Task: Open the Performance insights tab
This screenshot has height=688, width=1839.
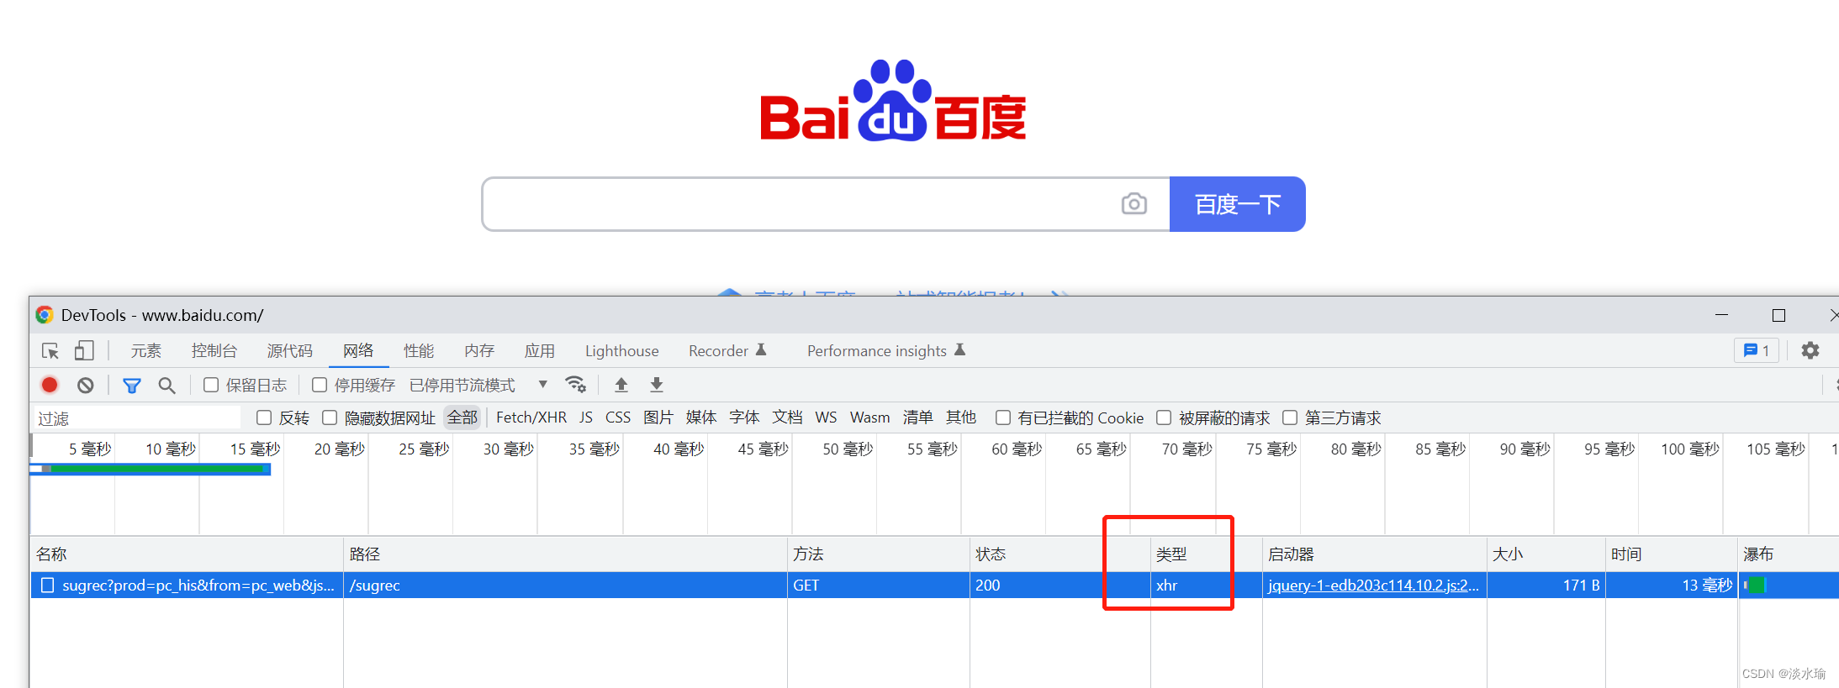Action: (x=885, y=350)
